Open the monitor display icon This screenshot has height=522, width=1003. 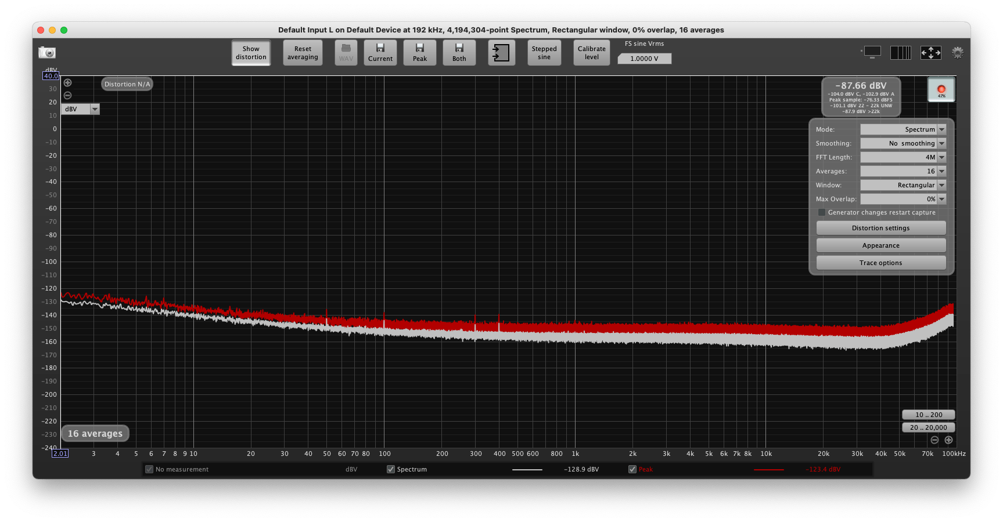[x=872, y=52]
